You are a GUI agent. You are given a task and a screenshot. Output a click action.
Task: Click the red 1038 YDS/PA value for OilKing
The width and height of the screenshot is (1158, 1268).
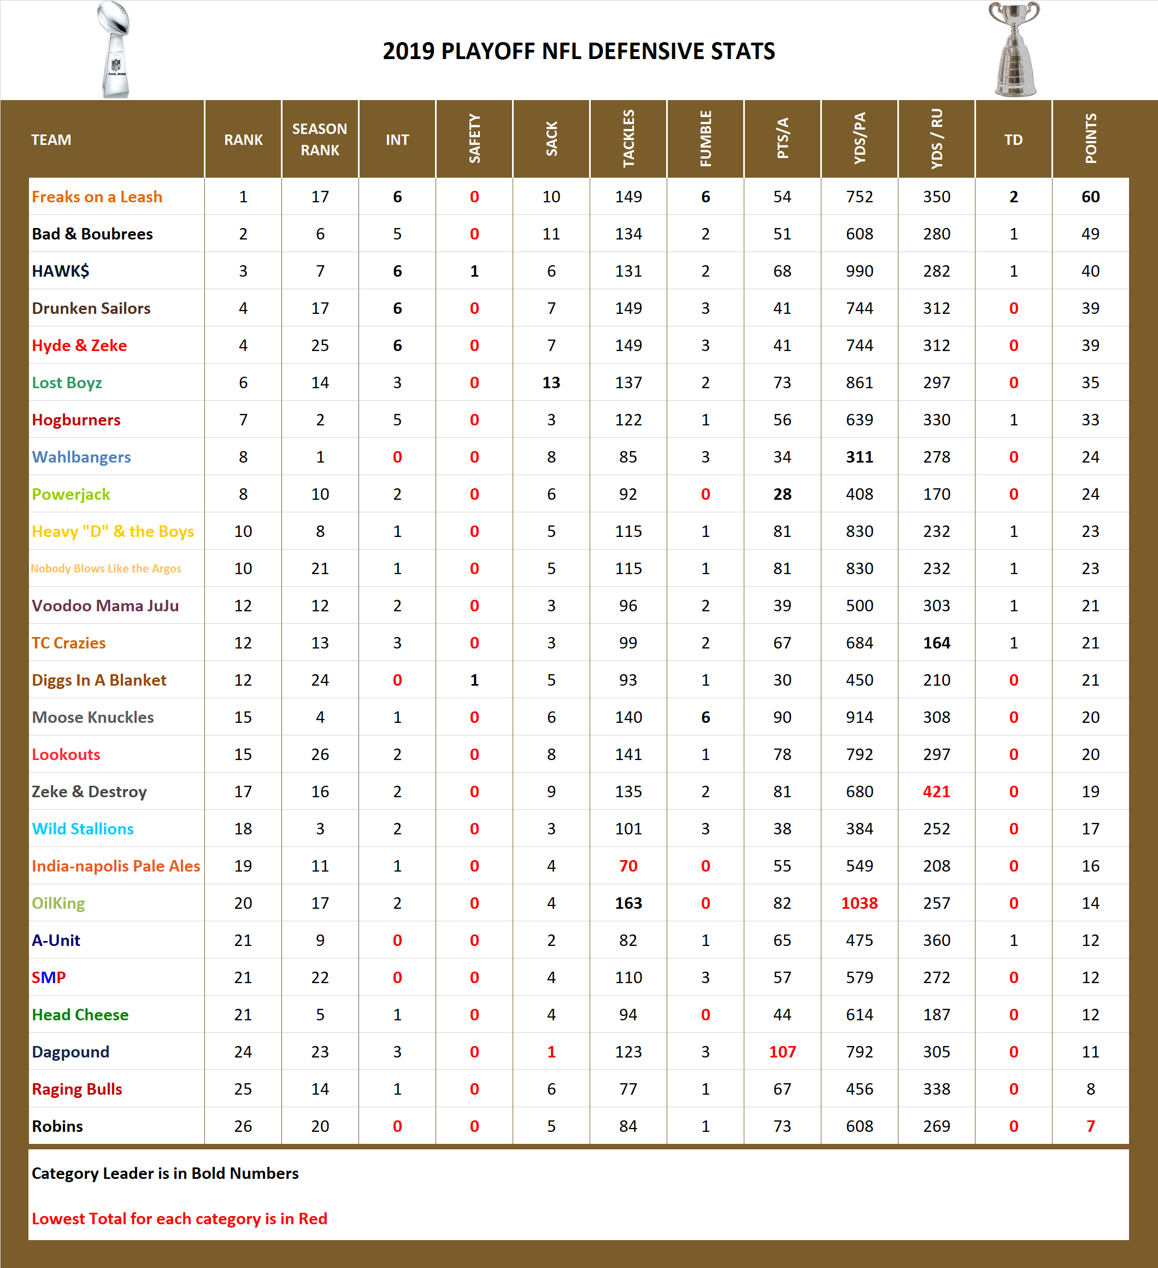(860, 903)
